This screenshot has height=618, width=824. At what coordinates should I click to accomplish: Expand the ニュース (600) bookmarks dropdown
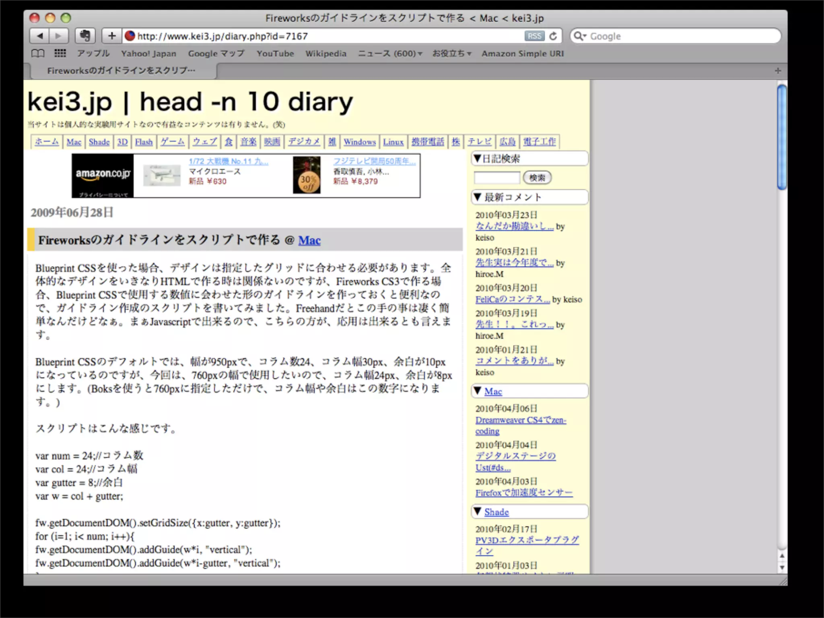[390, 54]
